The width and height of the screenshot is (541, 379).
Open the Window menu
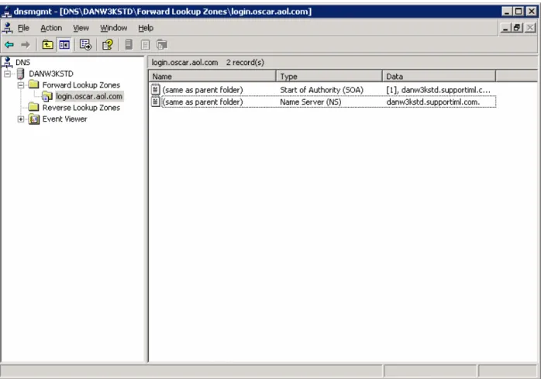113,28
